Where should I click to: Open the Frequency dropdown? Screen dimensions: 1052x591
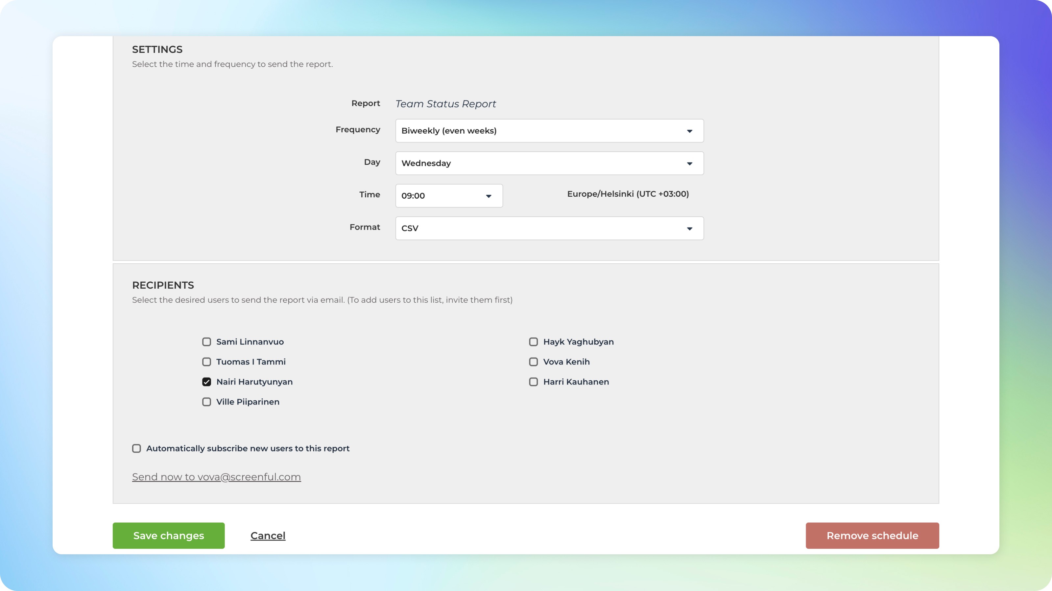point(549,131)
